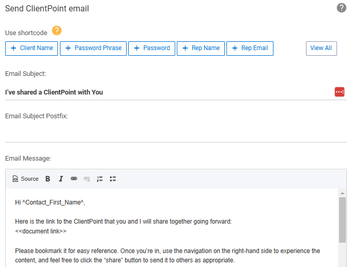This screenshot has width=351, height=267.
Task: Click View All shortcodes button
Action: [x=321, y=49]
